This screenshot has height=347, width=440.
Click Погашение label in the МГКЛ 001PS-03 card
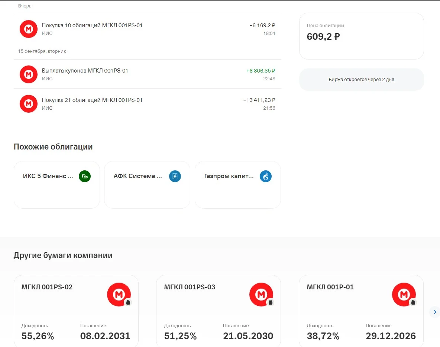236,326
